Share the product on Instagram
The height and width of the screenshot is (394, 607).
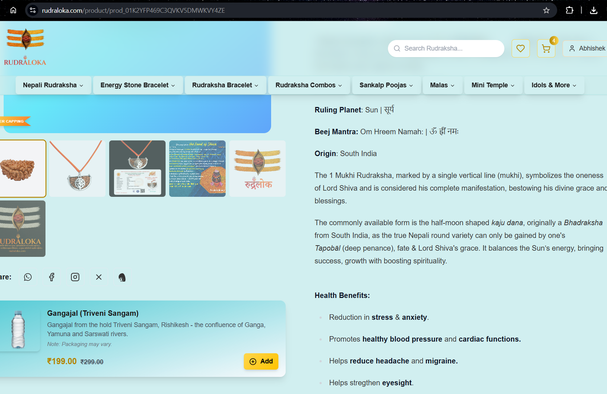75,277
